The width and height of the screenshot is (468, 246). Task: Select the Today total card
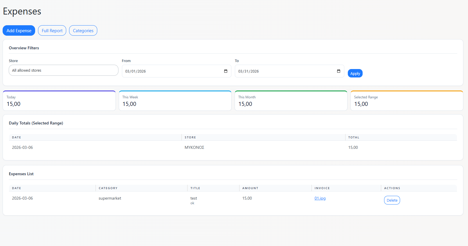pyautogui.click(x=59, y=101)
